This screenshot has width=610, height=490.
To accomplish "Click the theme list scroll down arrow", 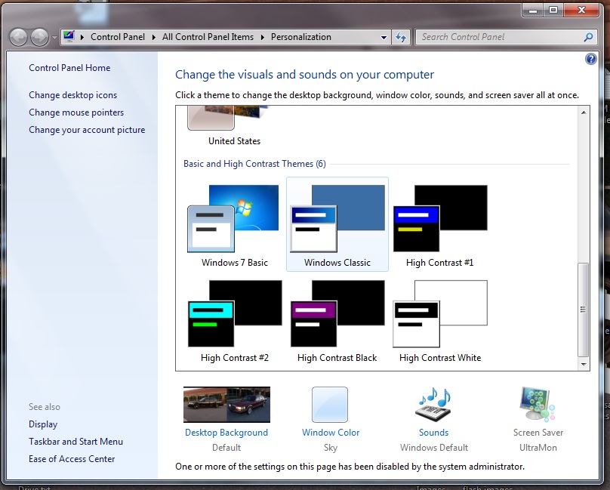I will tap(583, 364).
